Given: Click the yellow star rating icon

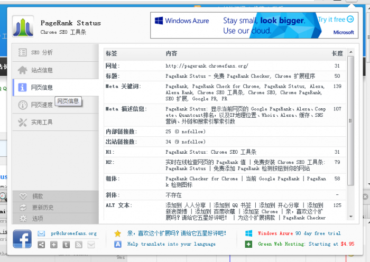Looking at the screenshot, I should click(x=117, y=233).
